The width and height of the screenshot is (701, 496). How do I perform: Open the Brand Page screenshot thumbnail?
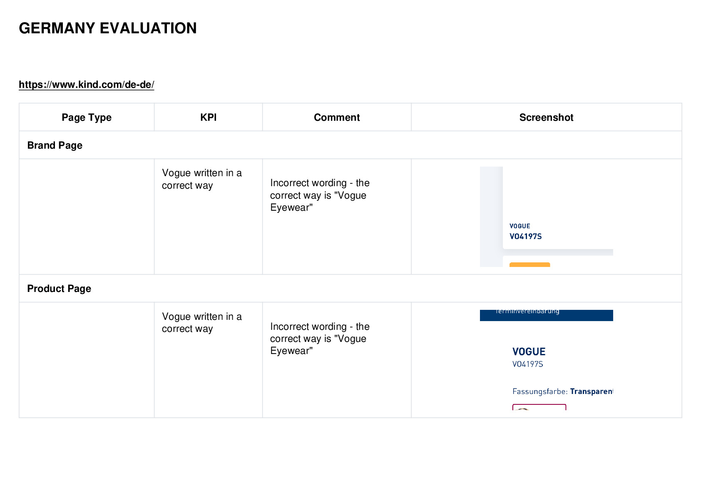click(x=546, y=217)
